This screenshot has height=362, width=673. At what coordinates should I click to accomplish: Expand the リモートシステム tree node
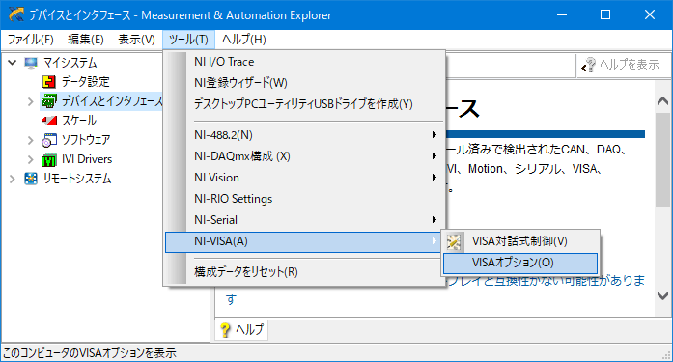(12, 179)
